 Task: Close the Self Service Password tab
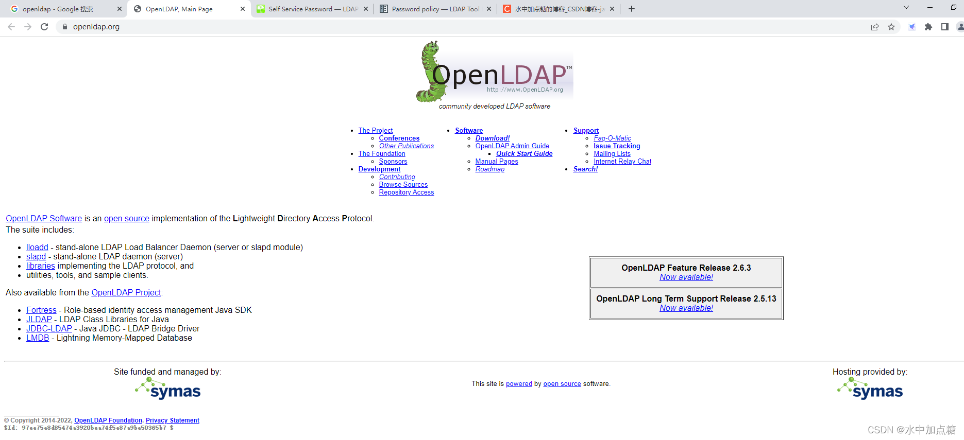pyautogui.click(x=366, y=9)
